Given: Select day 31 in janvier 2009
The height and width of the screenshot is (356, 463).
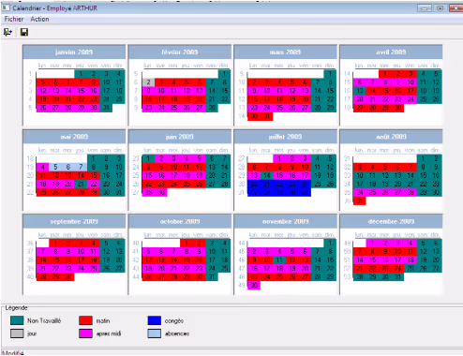Looking at the screenshot, I should click(106, 108).
